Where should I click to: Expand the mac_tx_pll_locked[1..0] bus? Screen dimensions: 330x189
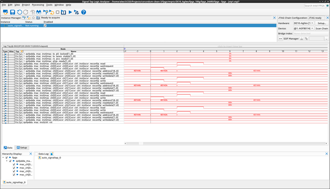24,54
